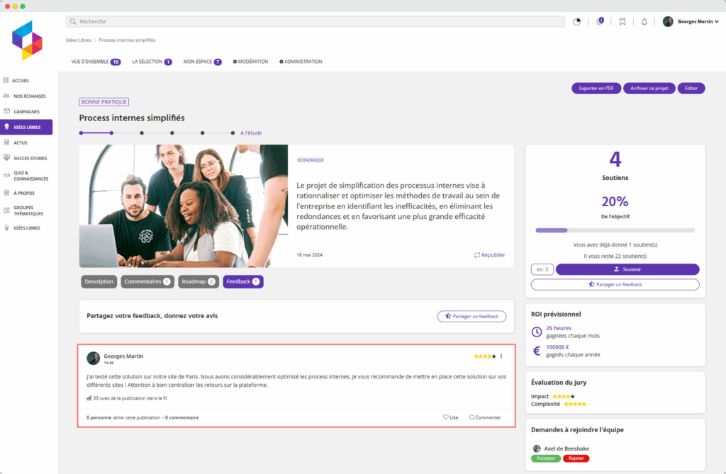The width and height of the screenshot is (726, 474).
Task: Open the messages icon with notification badge
Action: [600, 22]
